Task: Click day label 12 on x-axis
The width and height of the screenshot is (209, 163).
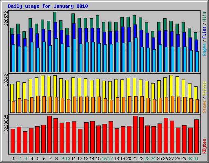Action: (80, 159)
